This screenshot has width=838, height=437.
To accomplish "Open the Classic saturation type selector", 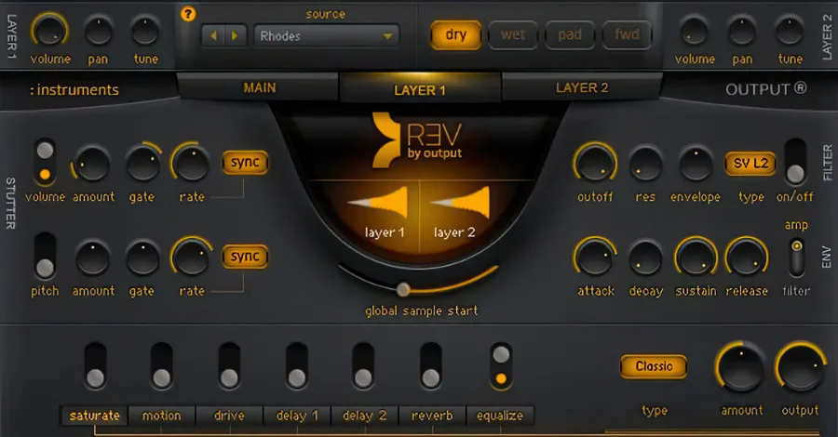I will (654, 366).
